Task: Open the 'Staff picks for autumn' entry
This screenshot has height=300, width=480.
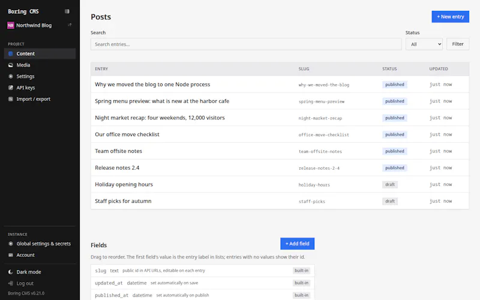Action: click(x=123, y=201)
